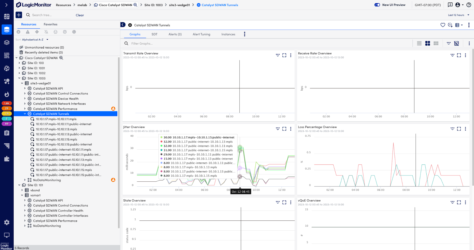
Task: Open the Alerts (0) tab
Action: click(175, 34)
